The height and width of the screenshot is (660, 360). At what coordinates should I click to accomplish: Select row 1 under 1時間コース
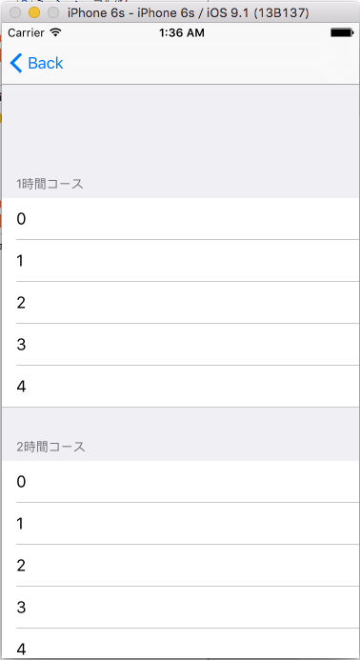(181, 261)
